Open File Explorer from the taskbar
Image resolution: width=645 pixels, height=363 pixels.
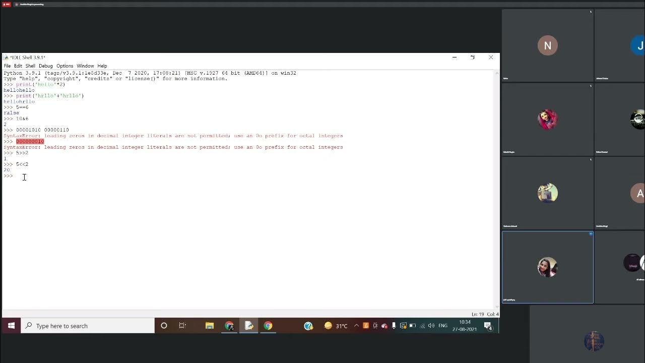pyautogui.click(x=210, y=326)
